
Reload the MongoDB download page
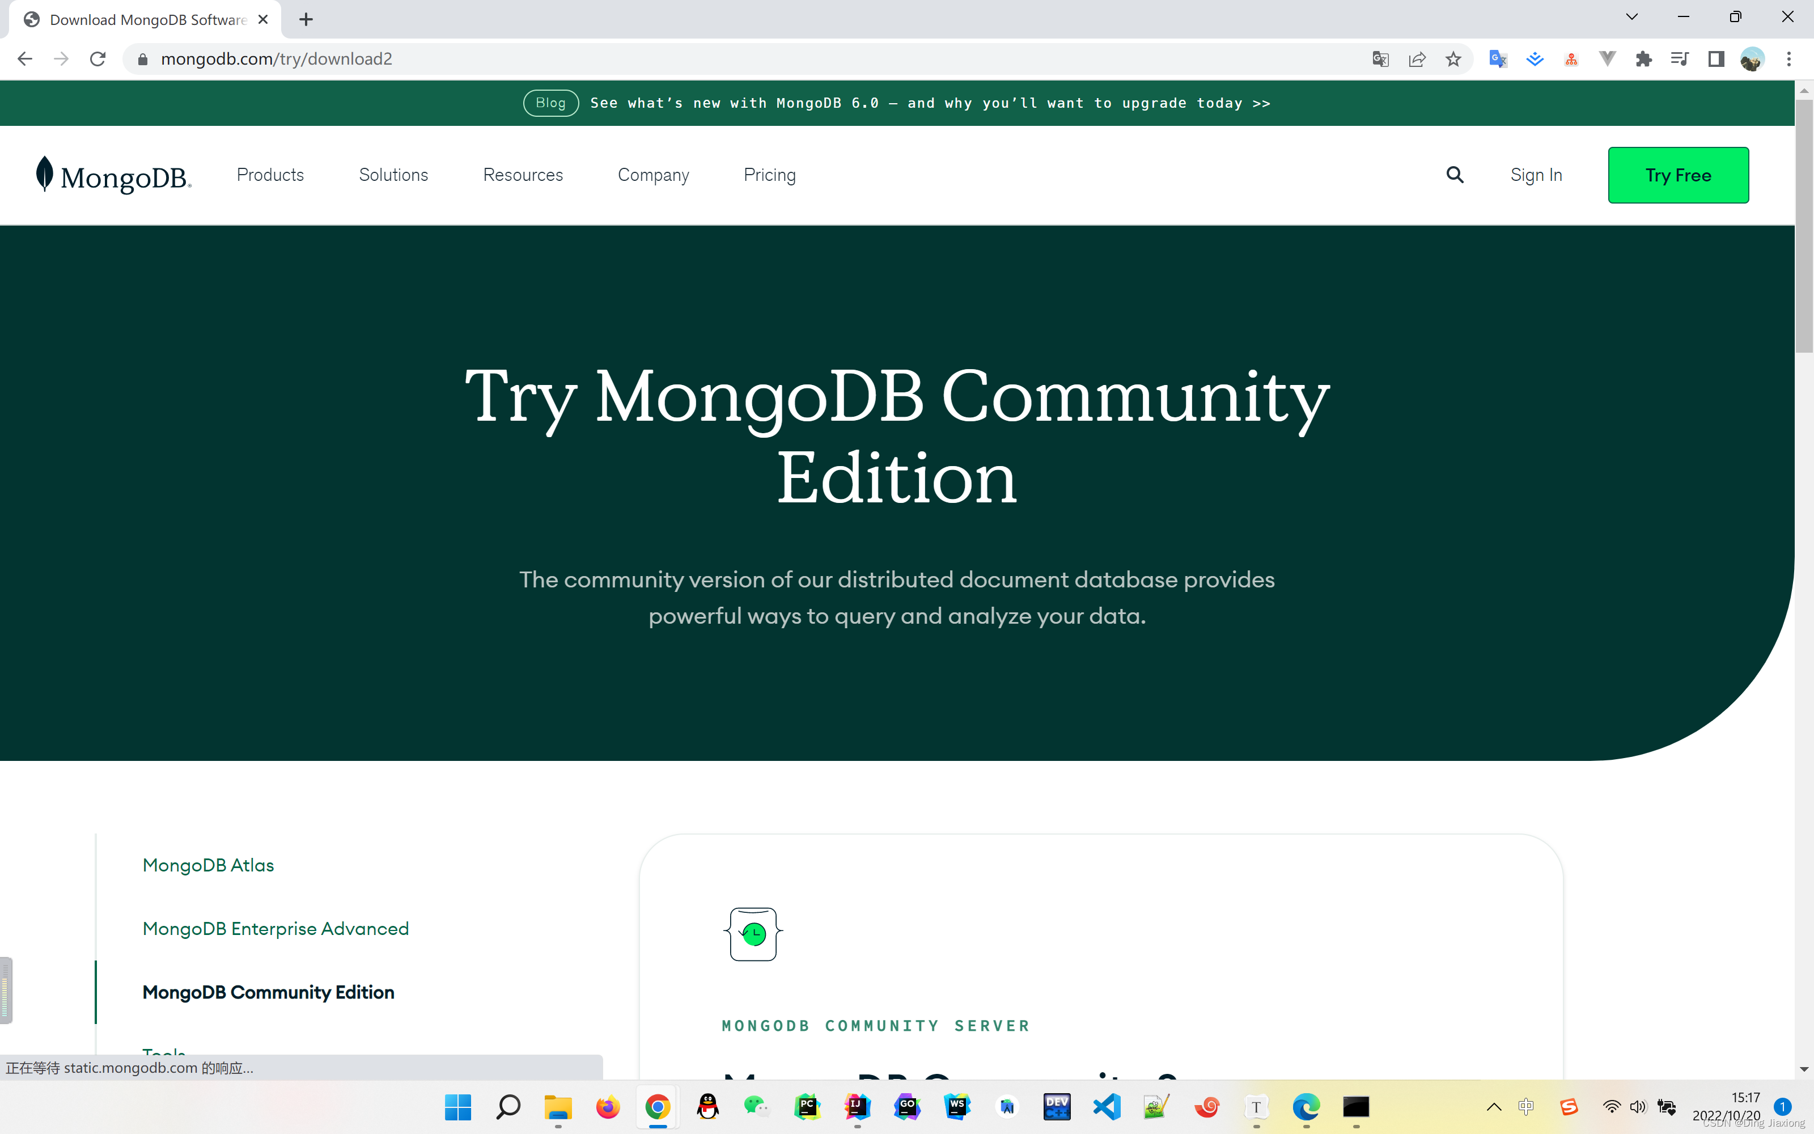point(98,58)
